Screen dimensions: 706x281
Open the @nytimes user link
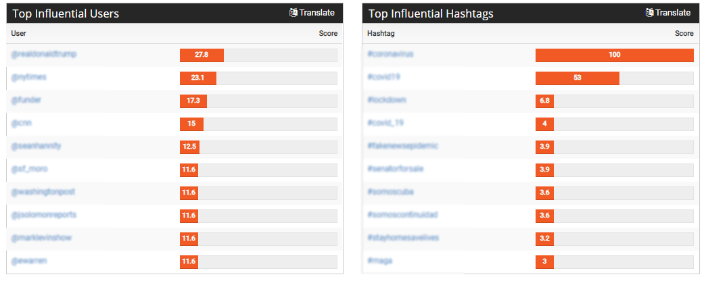[28, 77]
